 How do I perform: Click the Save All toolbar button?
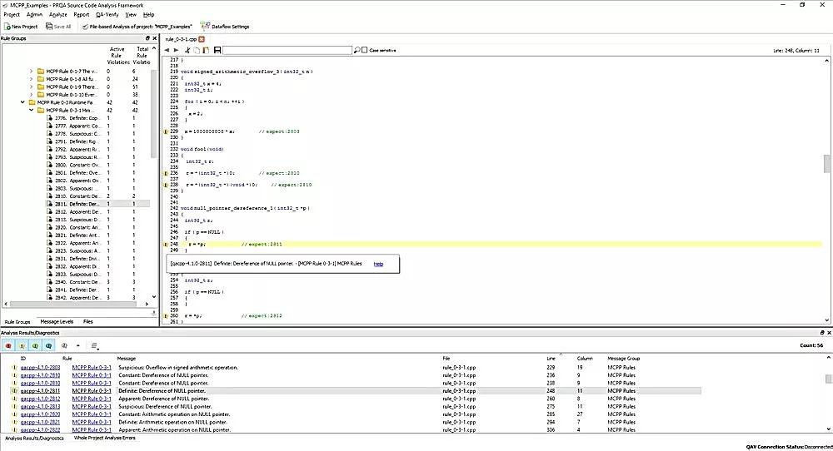pos(58,26)
